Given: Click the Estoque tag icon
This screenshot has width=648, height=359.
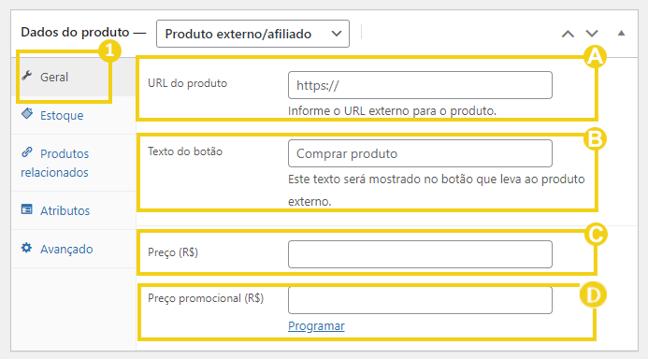Looking at the screenshot, I should 27,114.
